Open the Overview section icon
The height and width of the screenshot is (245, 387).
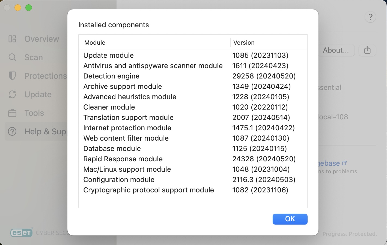[12, 39]
